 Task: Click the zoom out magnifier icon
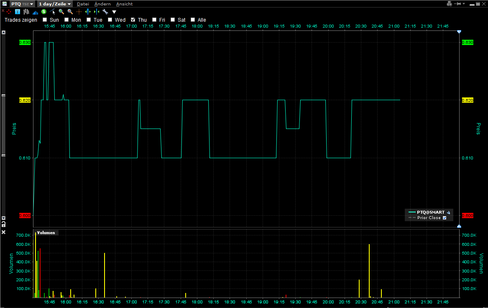coord(70,12)
